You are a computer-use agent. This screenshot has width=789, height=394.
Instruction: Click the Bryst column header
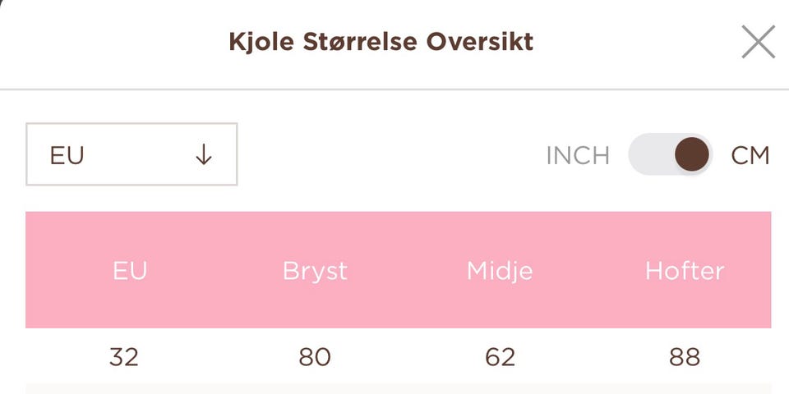(x=315, y=271)
